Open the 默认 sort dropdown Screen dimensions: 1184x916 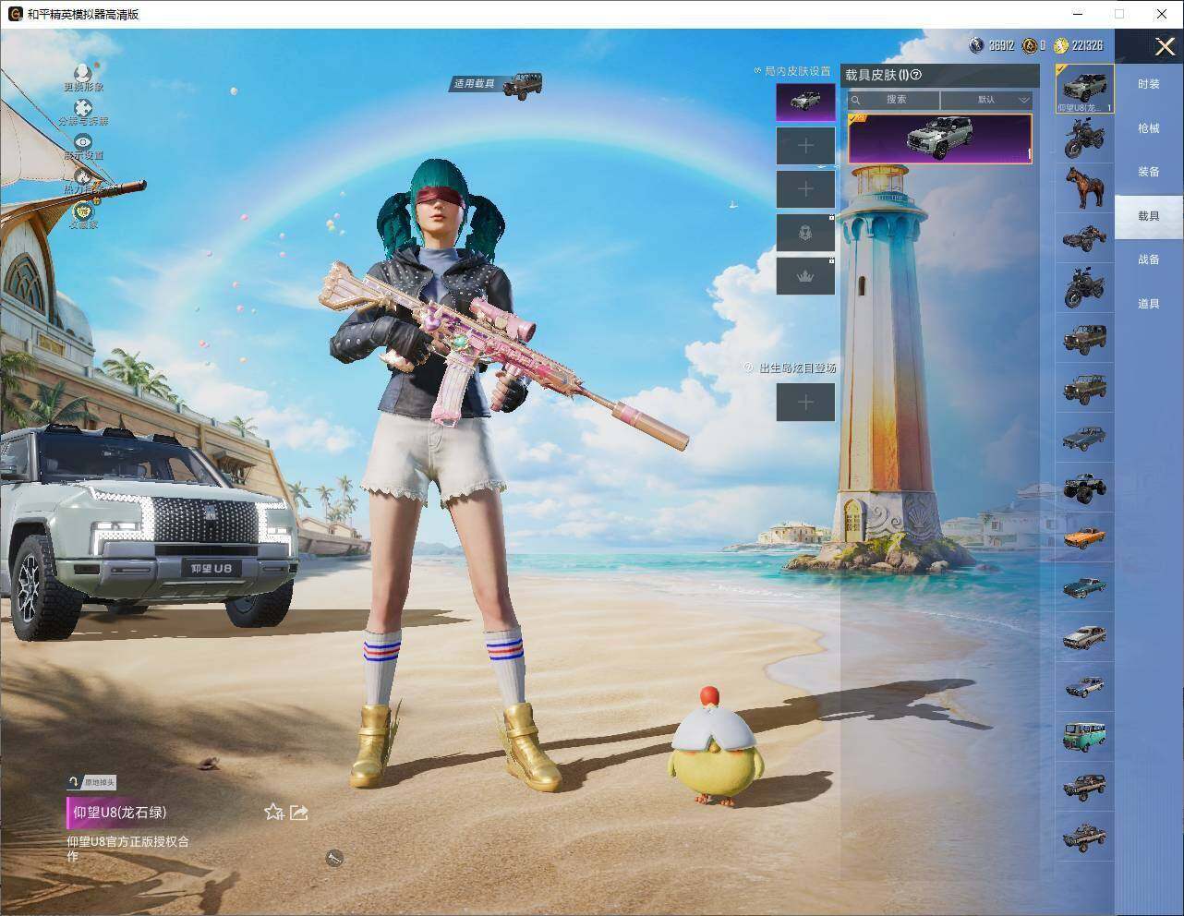coord(986,100)
